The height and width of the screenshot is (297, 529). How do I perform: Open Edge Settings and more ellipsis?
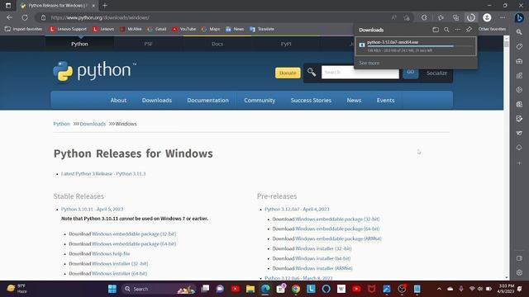pos(503,17)
